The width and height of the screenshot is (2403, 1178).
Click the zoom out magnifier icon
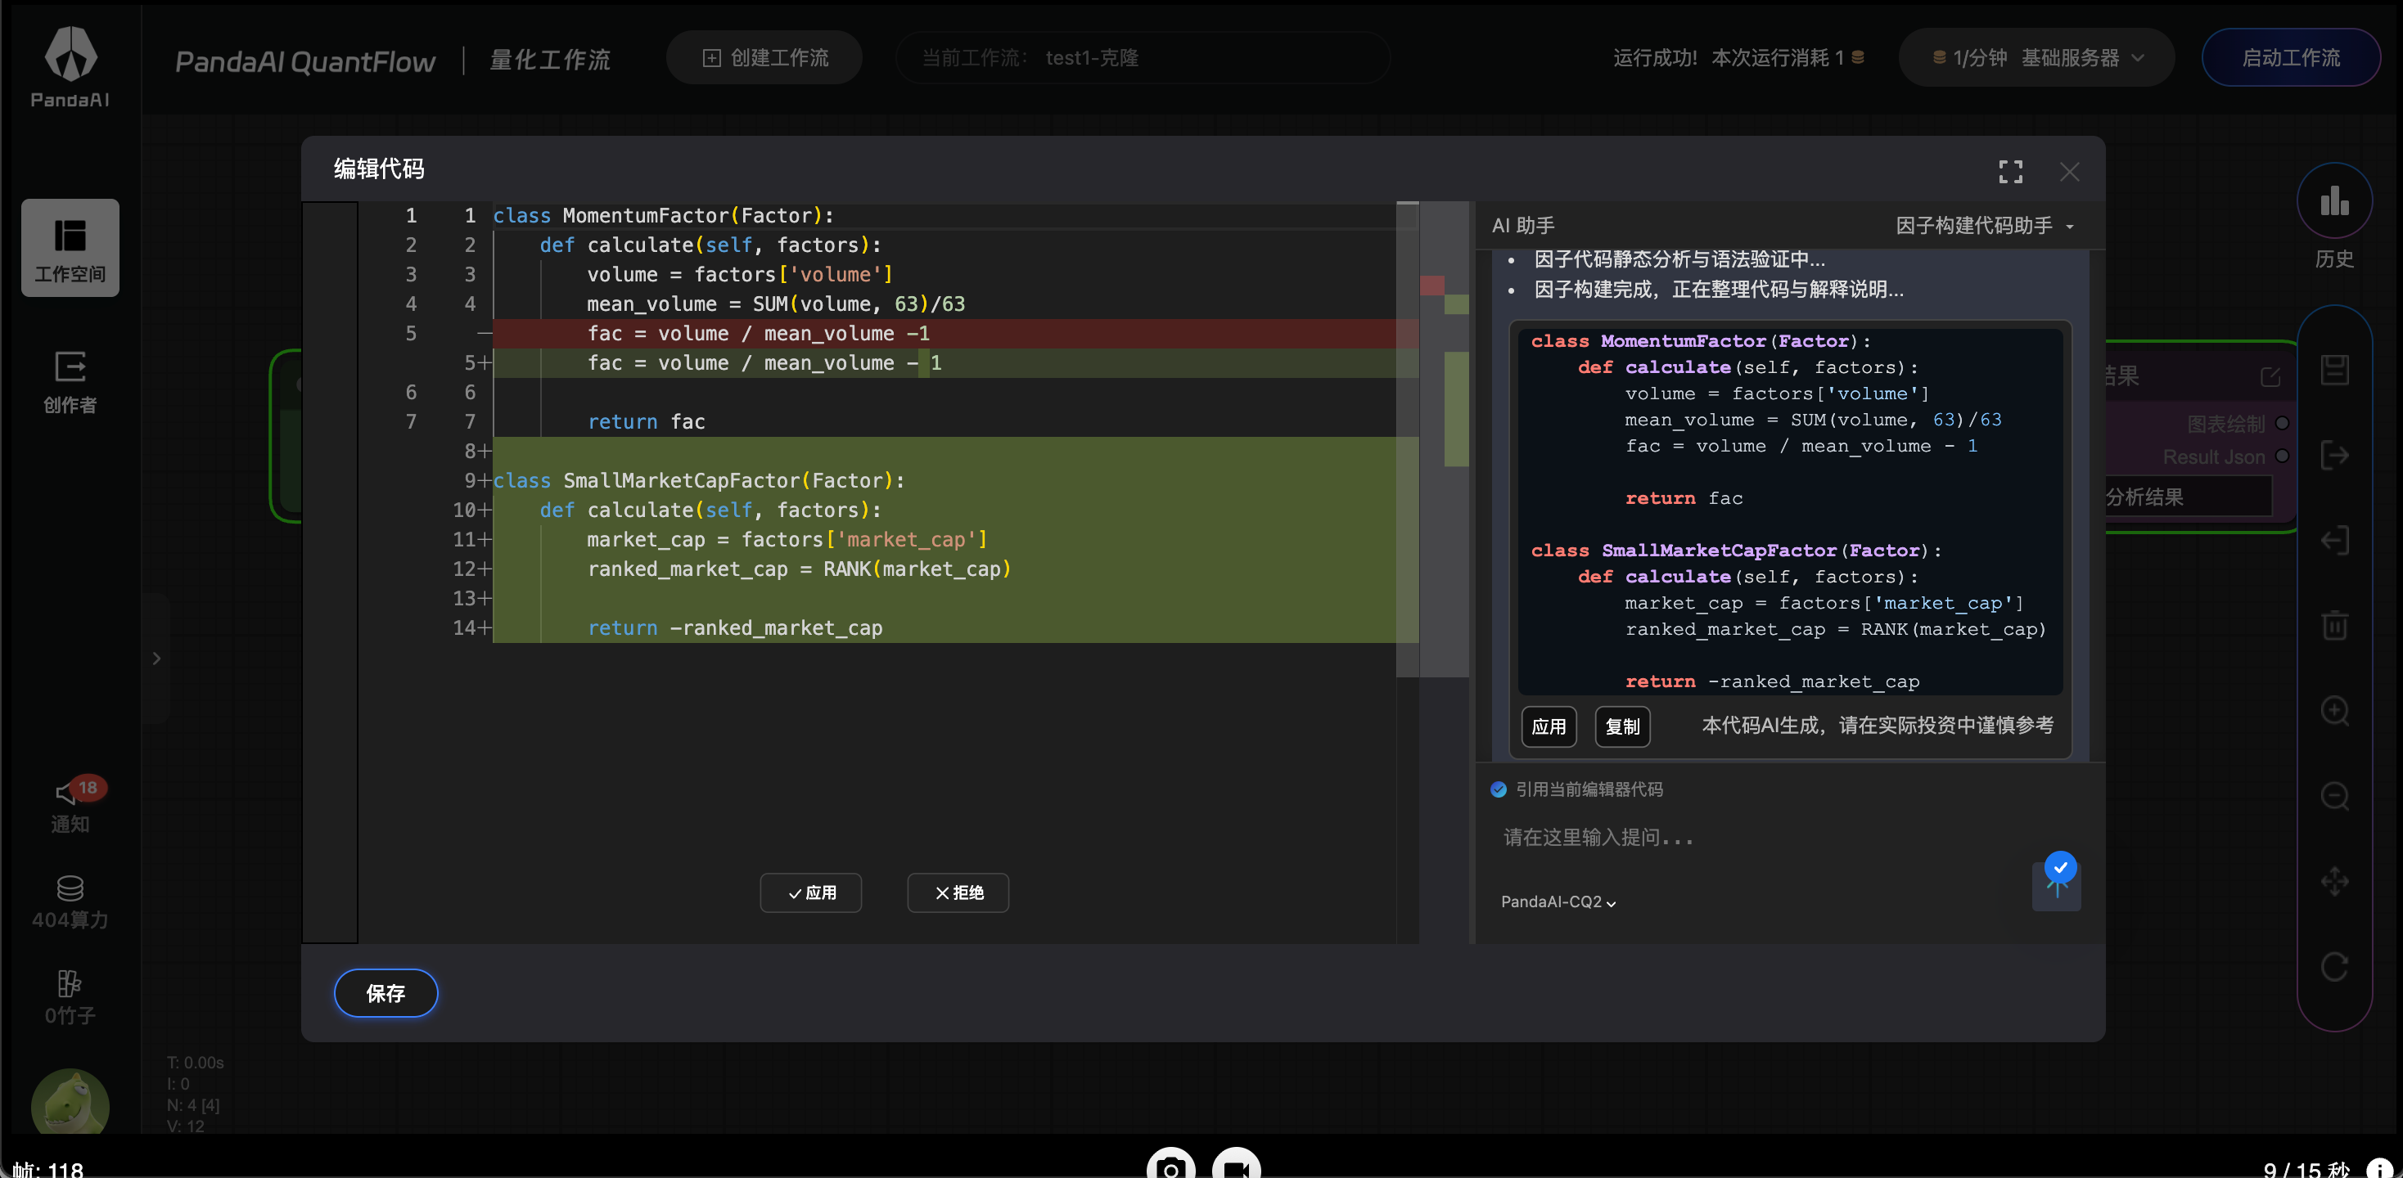(2334, 796)
